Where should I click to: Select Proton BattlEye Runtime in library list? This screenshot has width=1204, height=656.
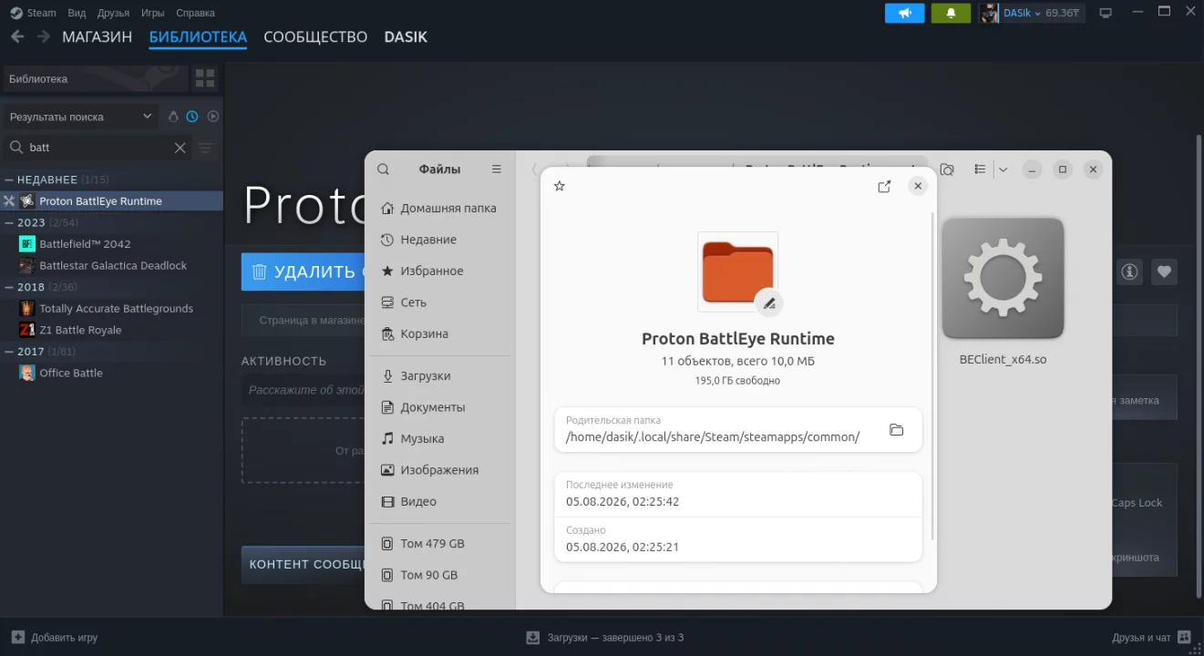111,200
